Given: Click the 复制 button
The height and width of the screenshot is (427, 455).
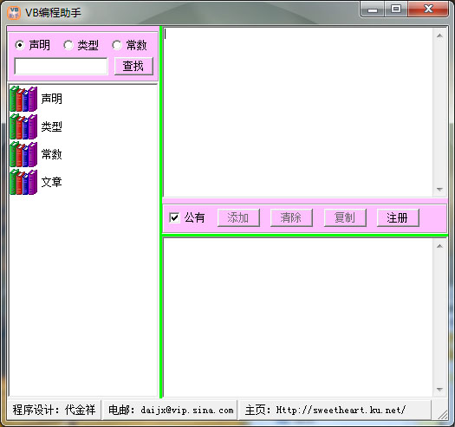Looking at the screenshot, I should 345,217.
